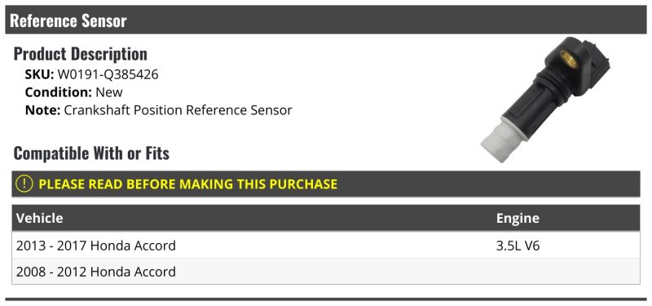
Task: Click the brass bolt hole on sensor image
Action: tap(568, 59)
